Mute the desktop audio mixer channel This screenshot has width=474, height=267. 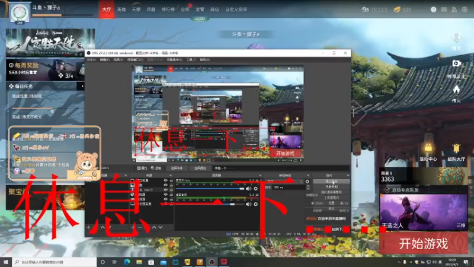pos(248,204)
